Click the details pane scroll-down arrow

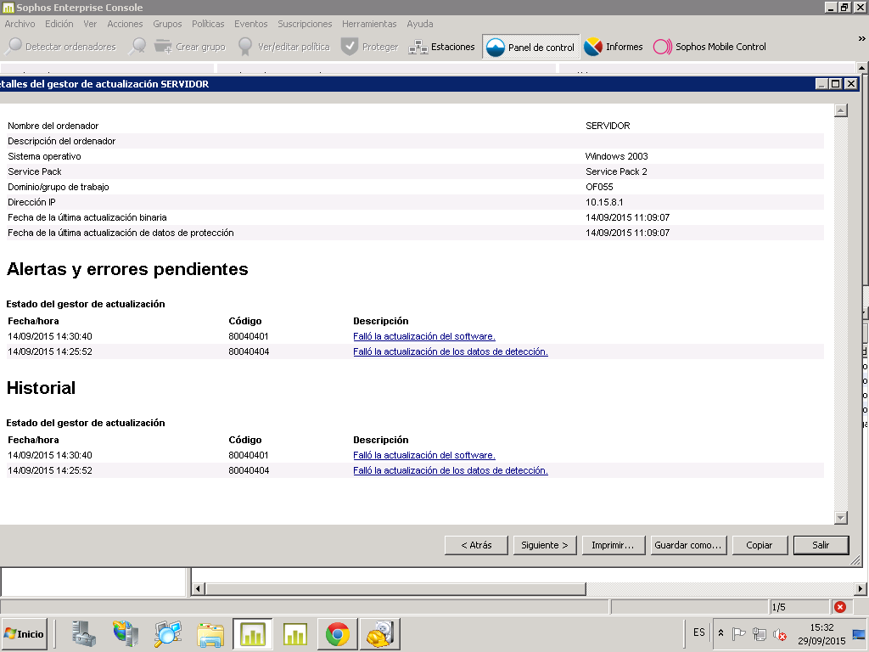pyautogui.click(x=841, y=518)
